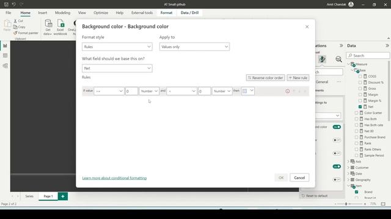Image resolution: width=391 pixels, height=219 pixels.
Task: Check the Gross measure checkbox
Action: [360, 88]
